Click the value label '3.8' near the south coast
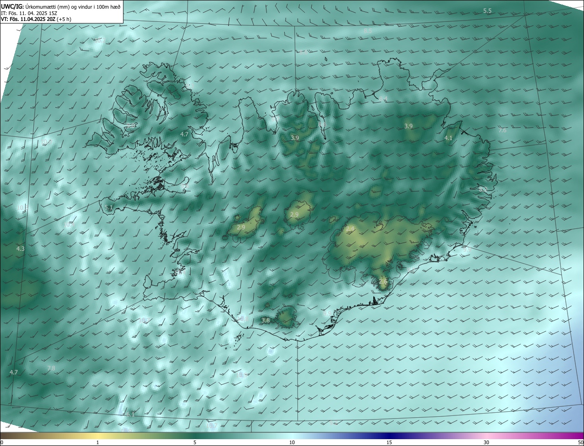Viewport: 584px width, 446px height. (266, 321)
